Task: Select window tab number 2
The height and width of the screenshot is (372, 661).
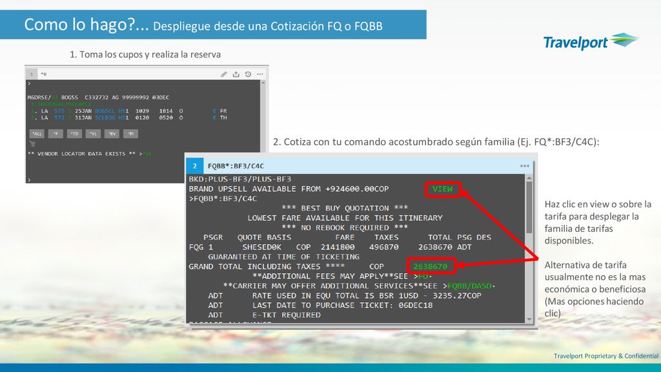Action: (195, 166)
